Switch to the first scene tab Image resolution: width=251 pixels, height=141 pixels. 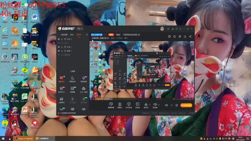coord(64,34)
